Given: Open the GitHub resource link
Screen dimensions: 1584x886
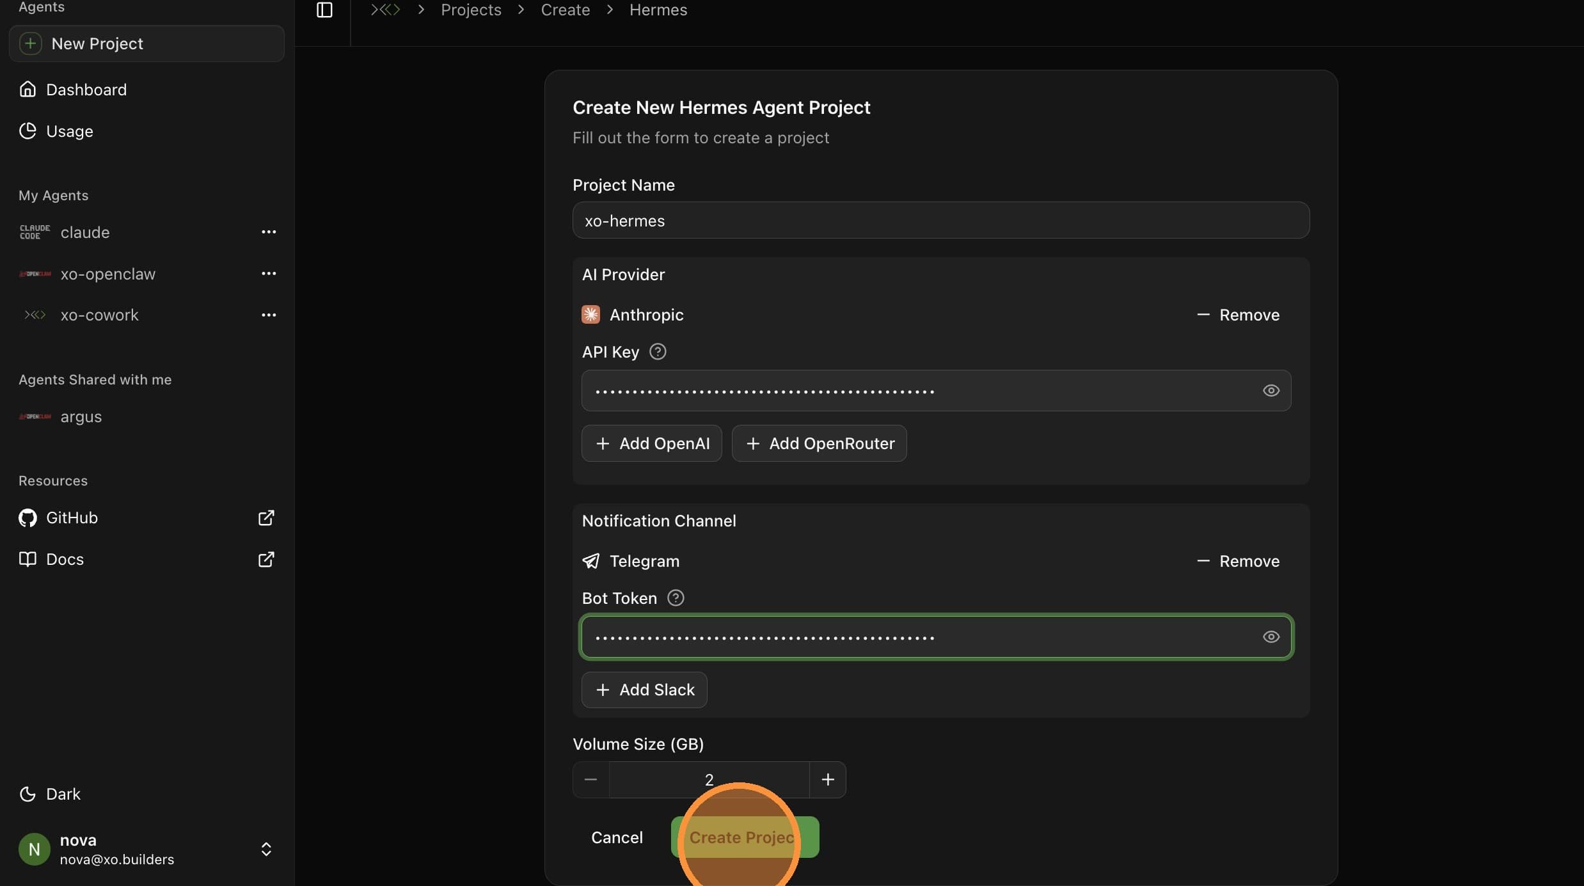Looking at the screenshot, I should tap(147, 518).
